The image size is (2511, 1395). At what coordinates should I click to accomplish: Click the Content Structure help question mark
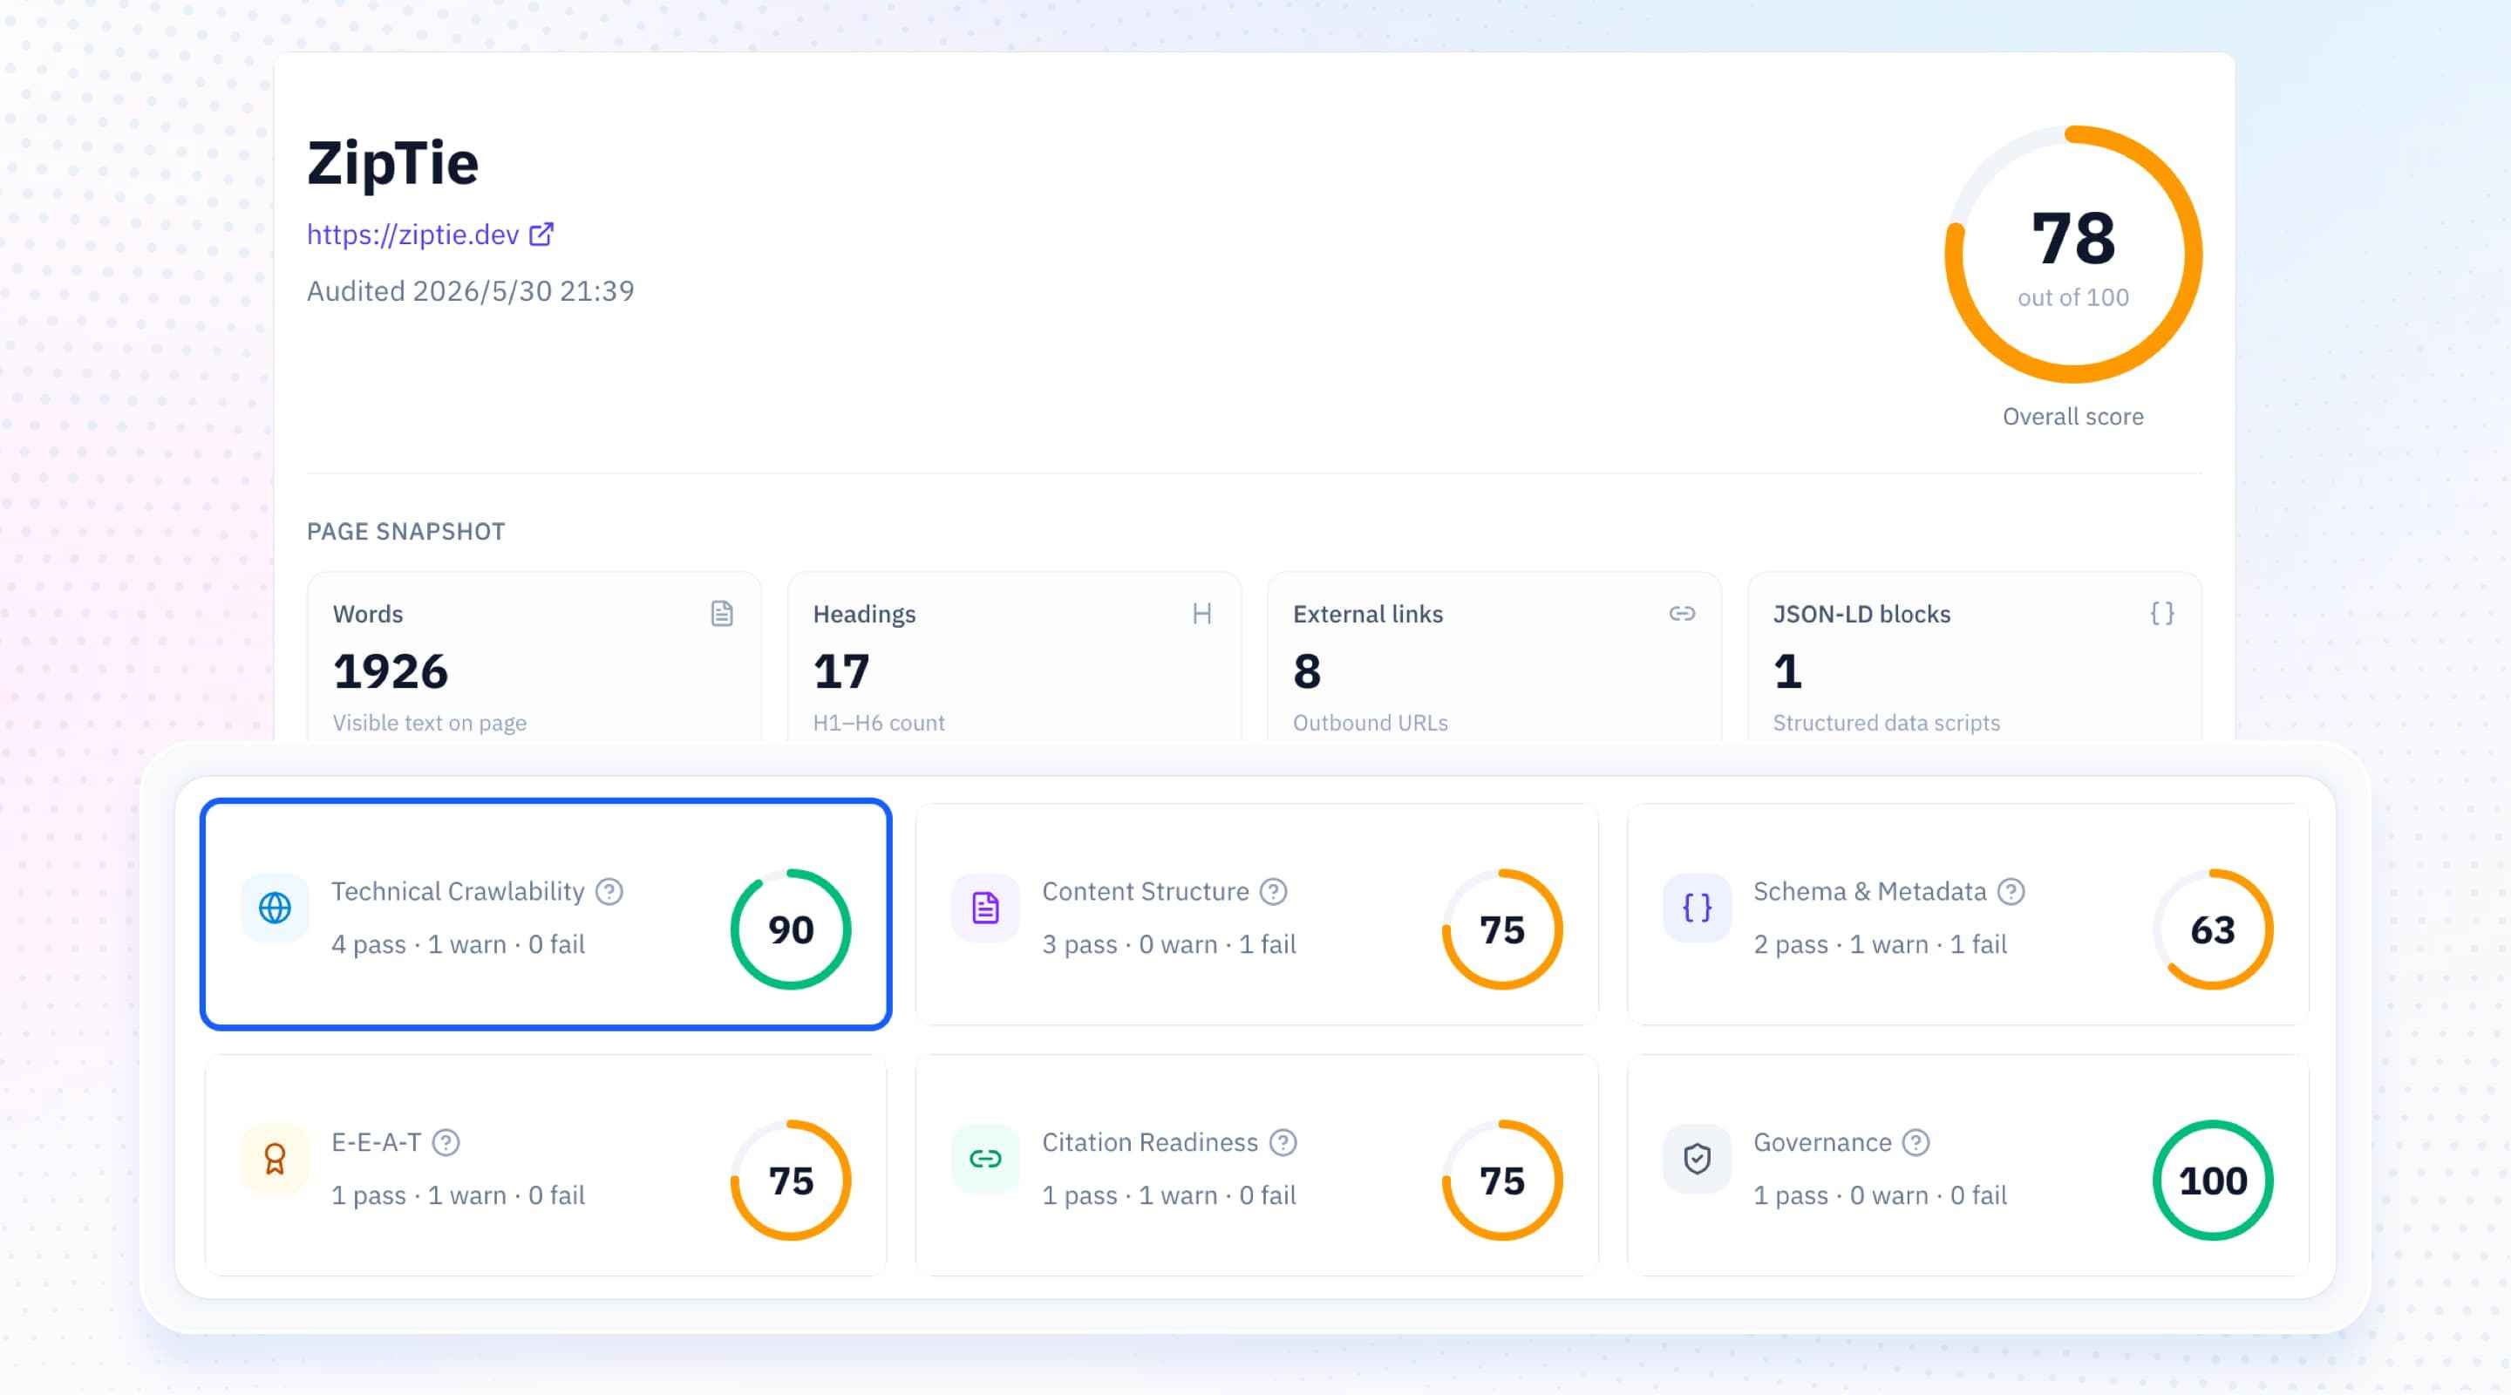[1273, 892]
